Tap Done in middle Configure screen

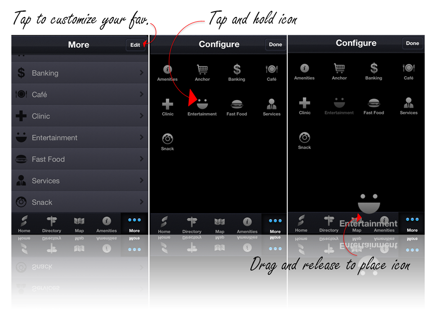[x=275, y=44]
